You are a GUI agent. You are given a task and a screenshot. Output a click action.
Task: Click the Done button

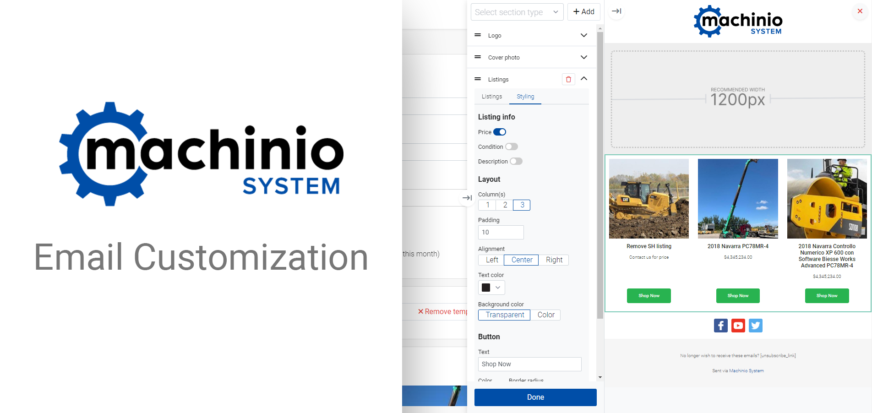click(535, 397)
